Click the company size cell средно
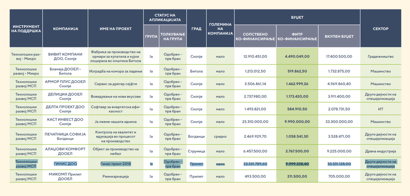Image resolution: width=410 pixels, height=196 pixels. click(220, 136)
